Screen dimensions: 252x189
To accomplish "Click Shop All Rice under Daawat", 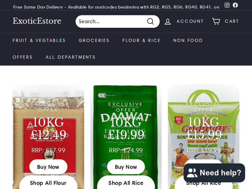I will pos(126,183).
